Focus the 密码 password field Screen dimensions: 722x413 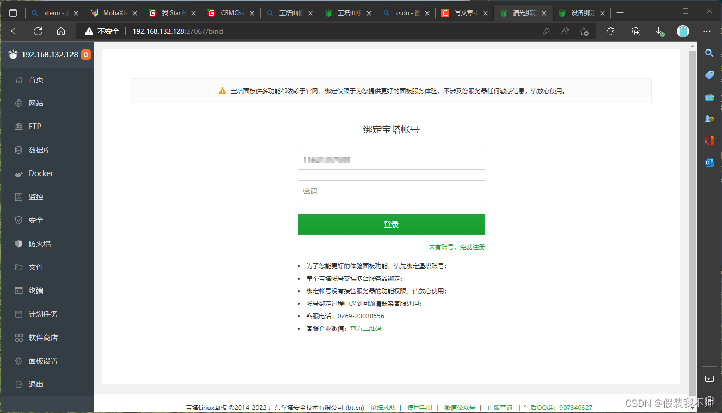[391, 191]
